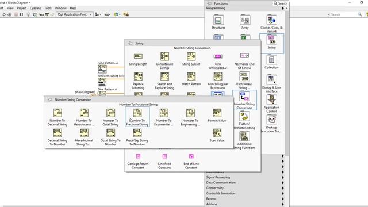368x207 pixels.
Task: Insert Carriage Return Constant
Action: [138, 161]
